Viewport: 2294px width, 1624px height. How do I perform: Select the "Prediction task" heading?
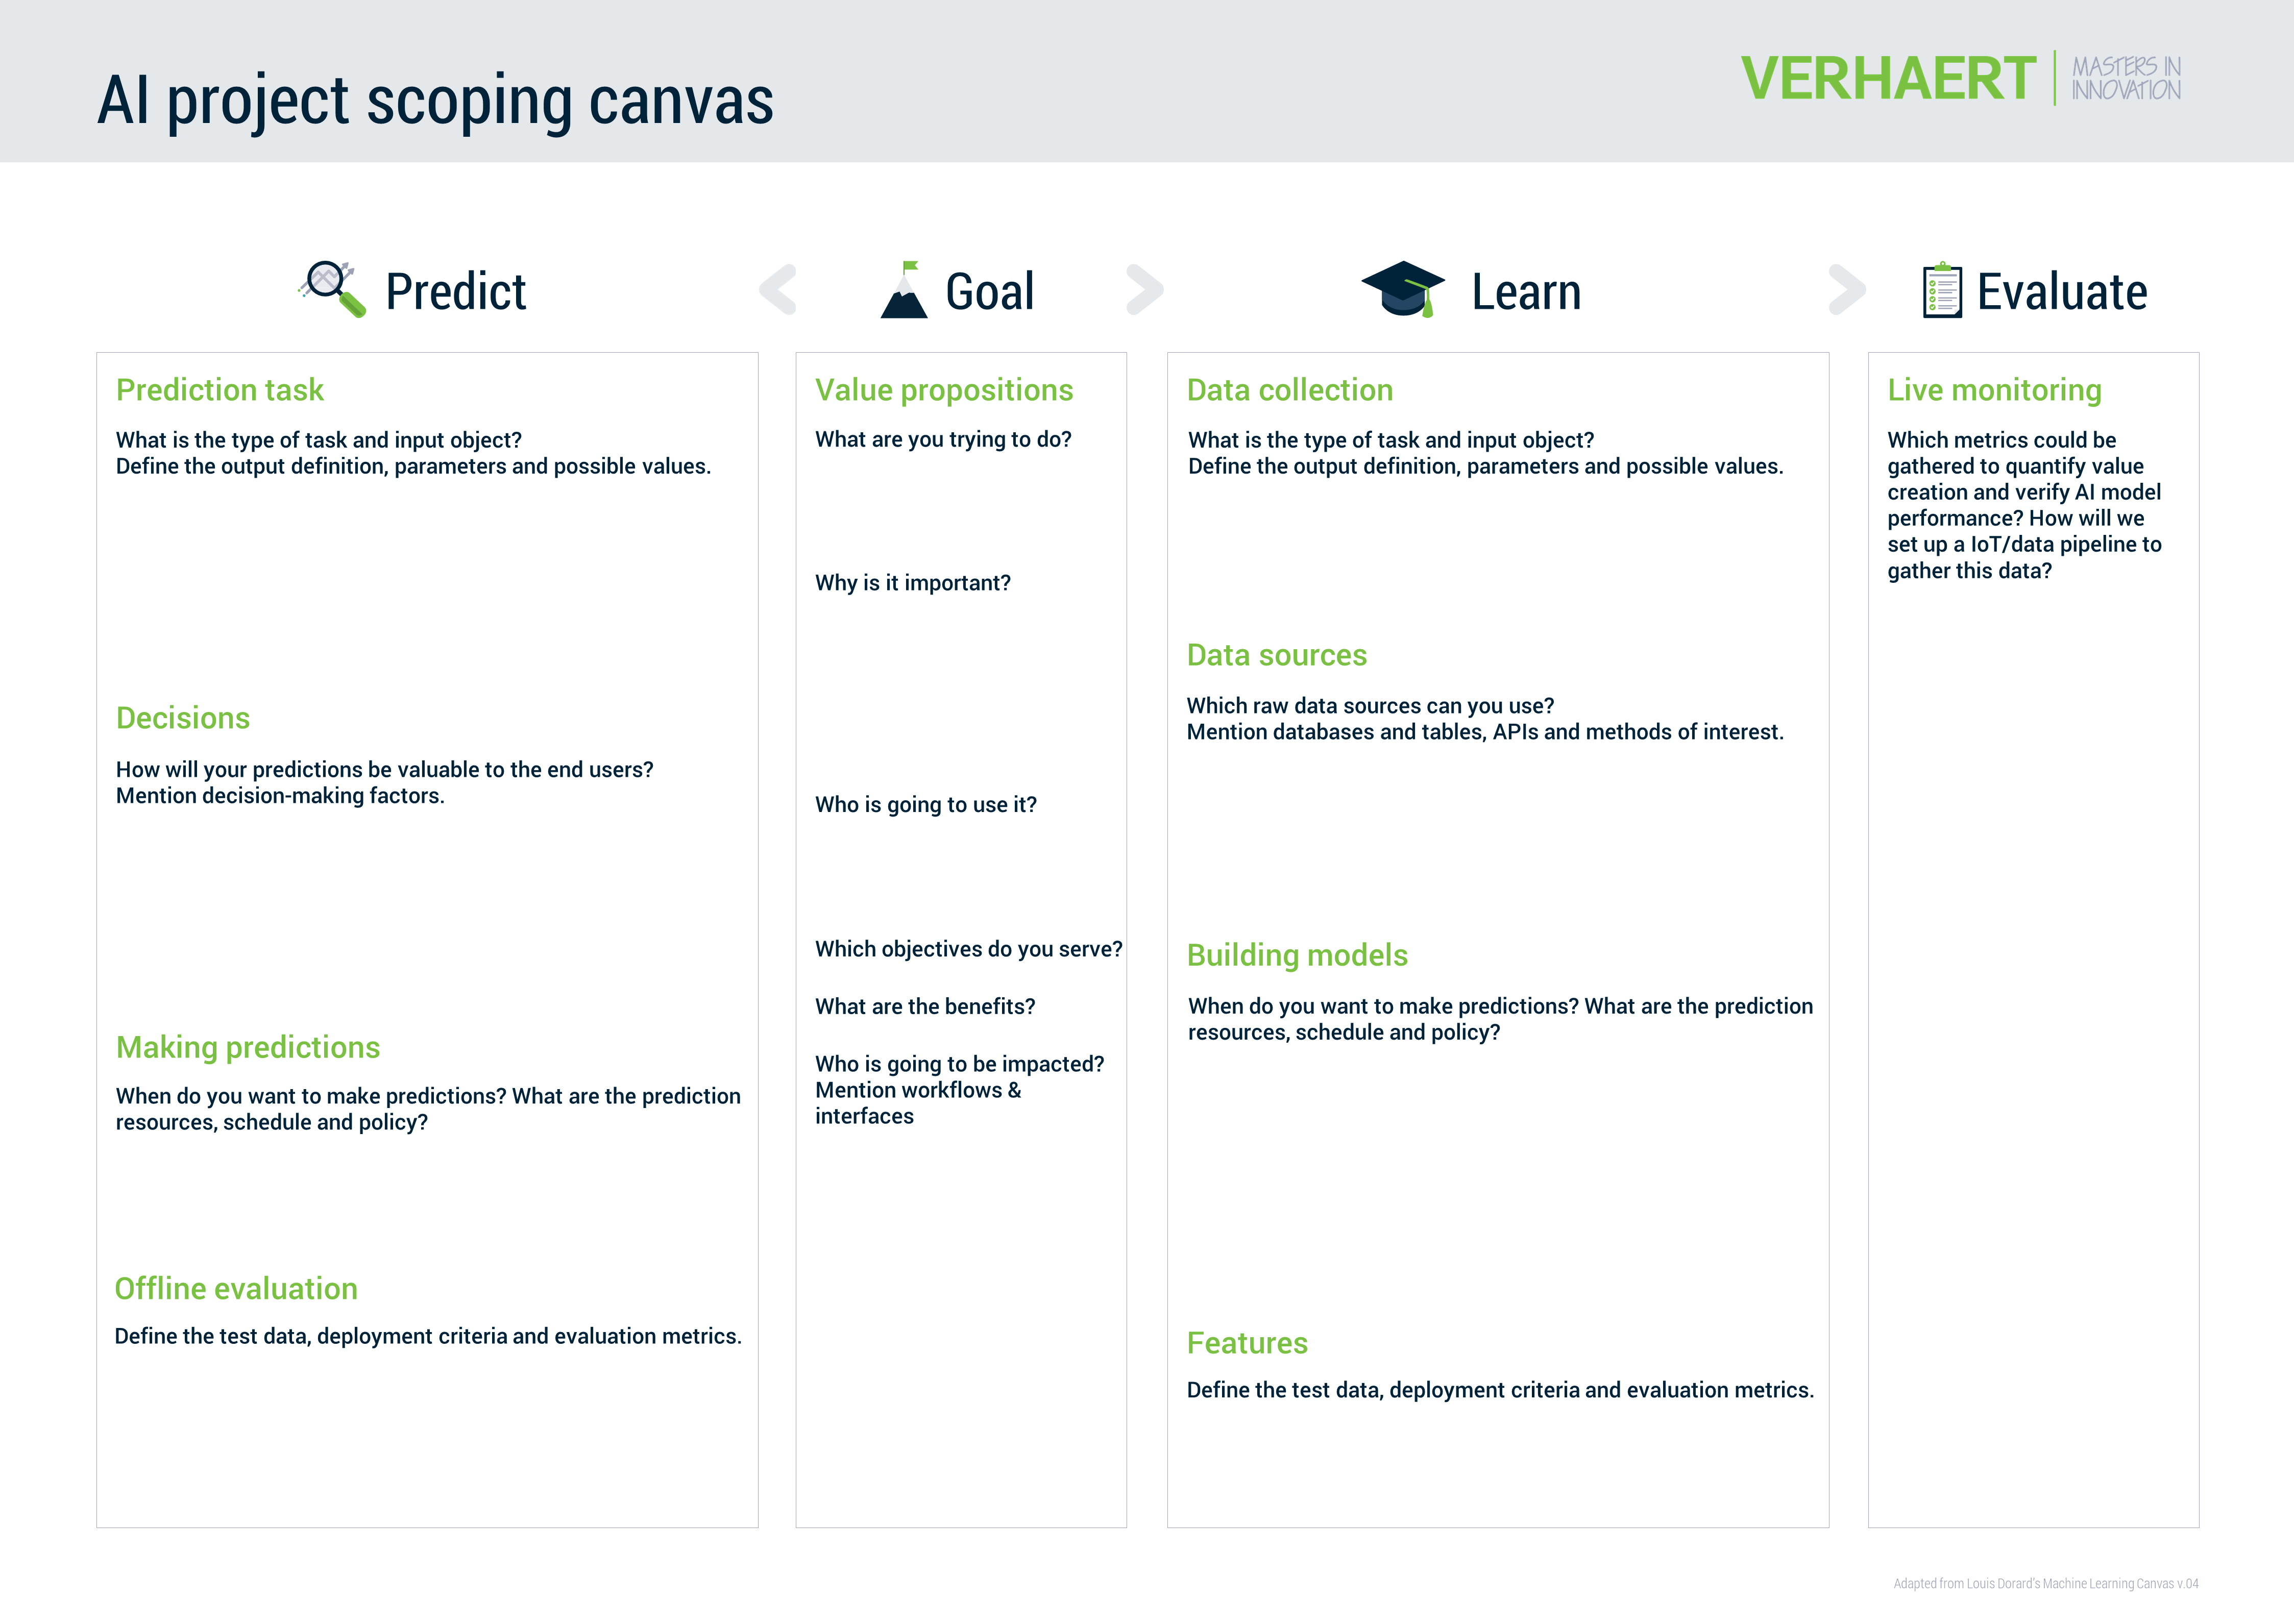[x=220, y=390]
